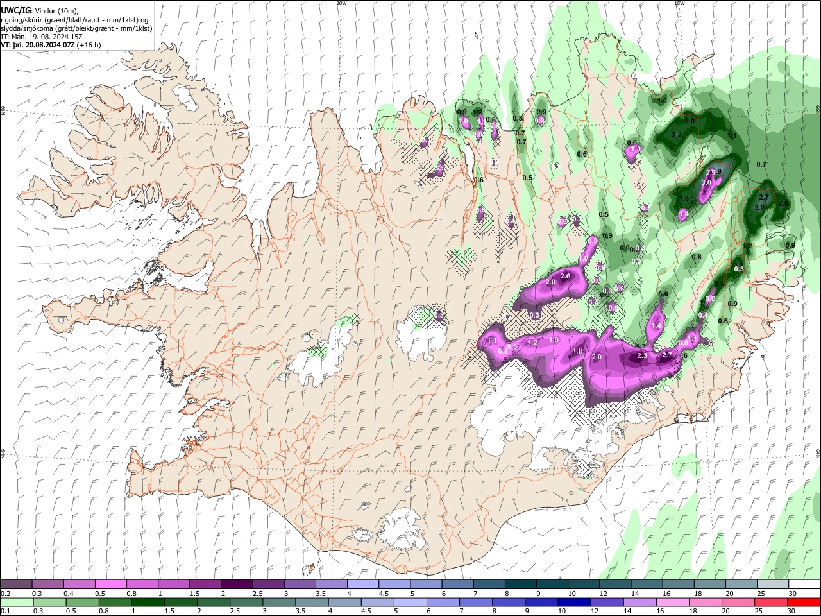
Task: Select the '0.1' label on the rain scale
Action: coord(6,611)
